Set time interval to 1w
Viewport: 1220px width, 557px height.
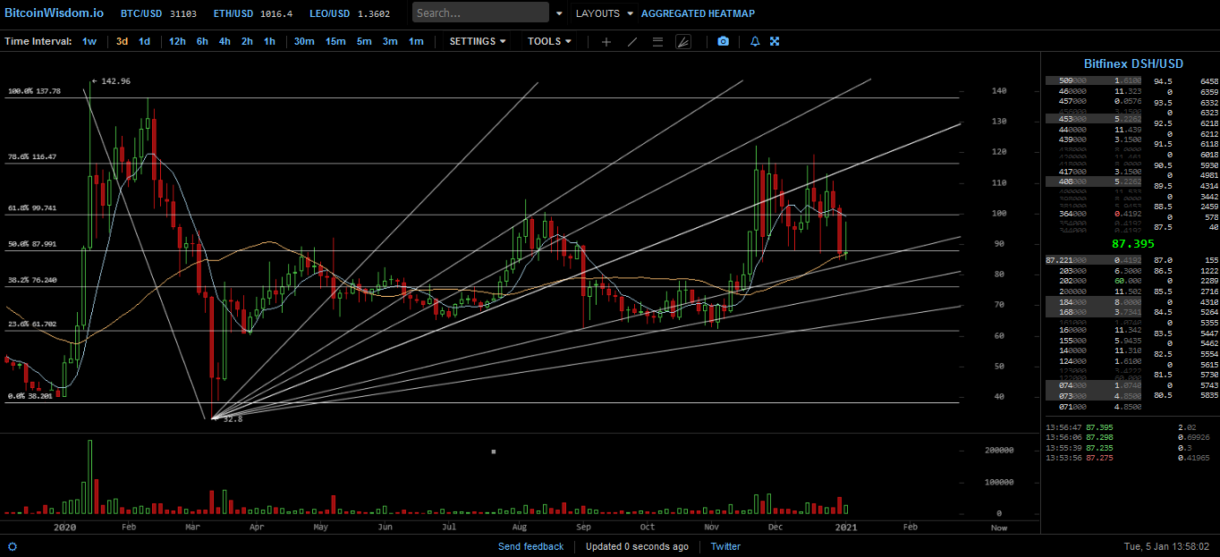click(89, 41)
